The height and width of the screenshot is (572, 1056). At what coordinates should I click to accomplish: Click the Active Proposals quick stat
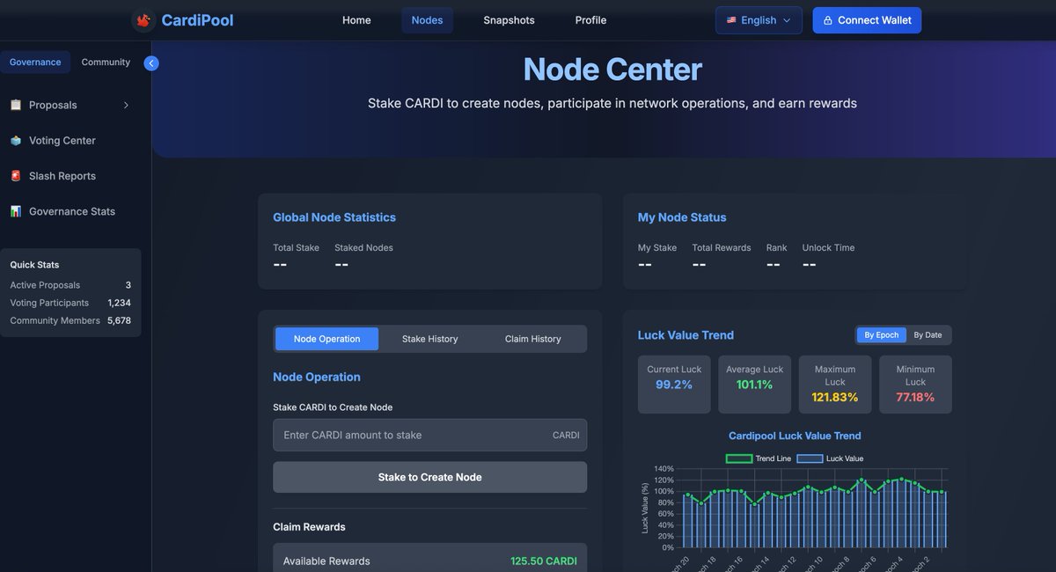coord(70,285)
